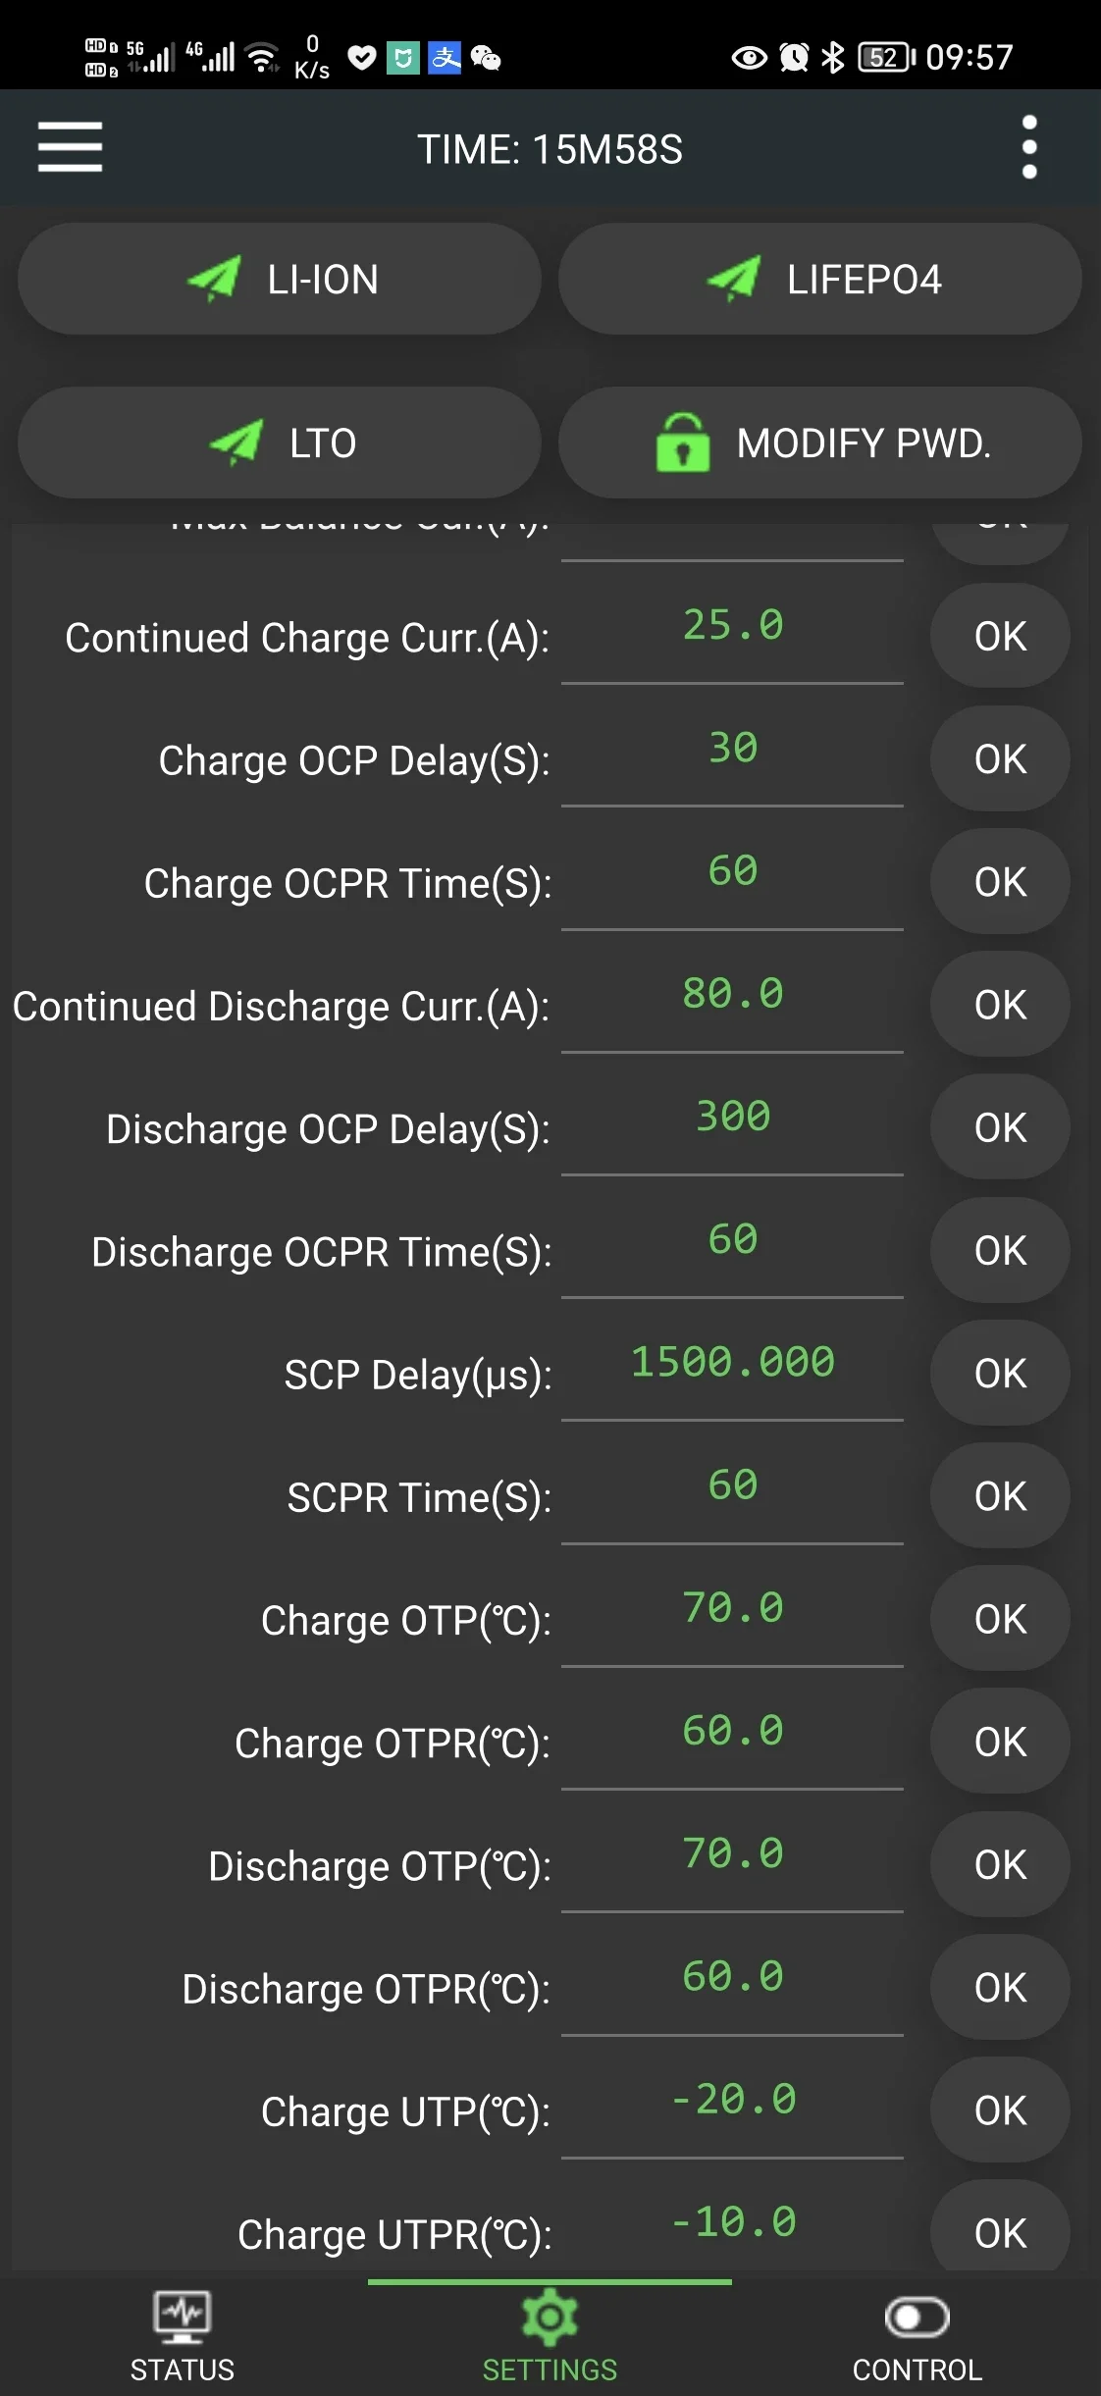Screen dimensions: 1101x2396
Task: Switch to the STATUS tab
Action: (183, 2336)
